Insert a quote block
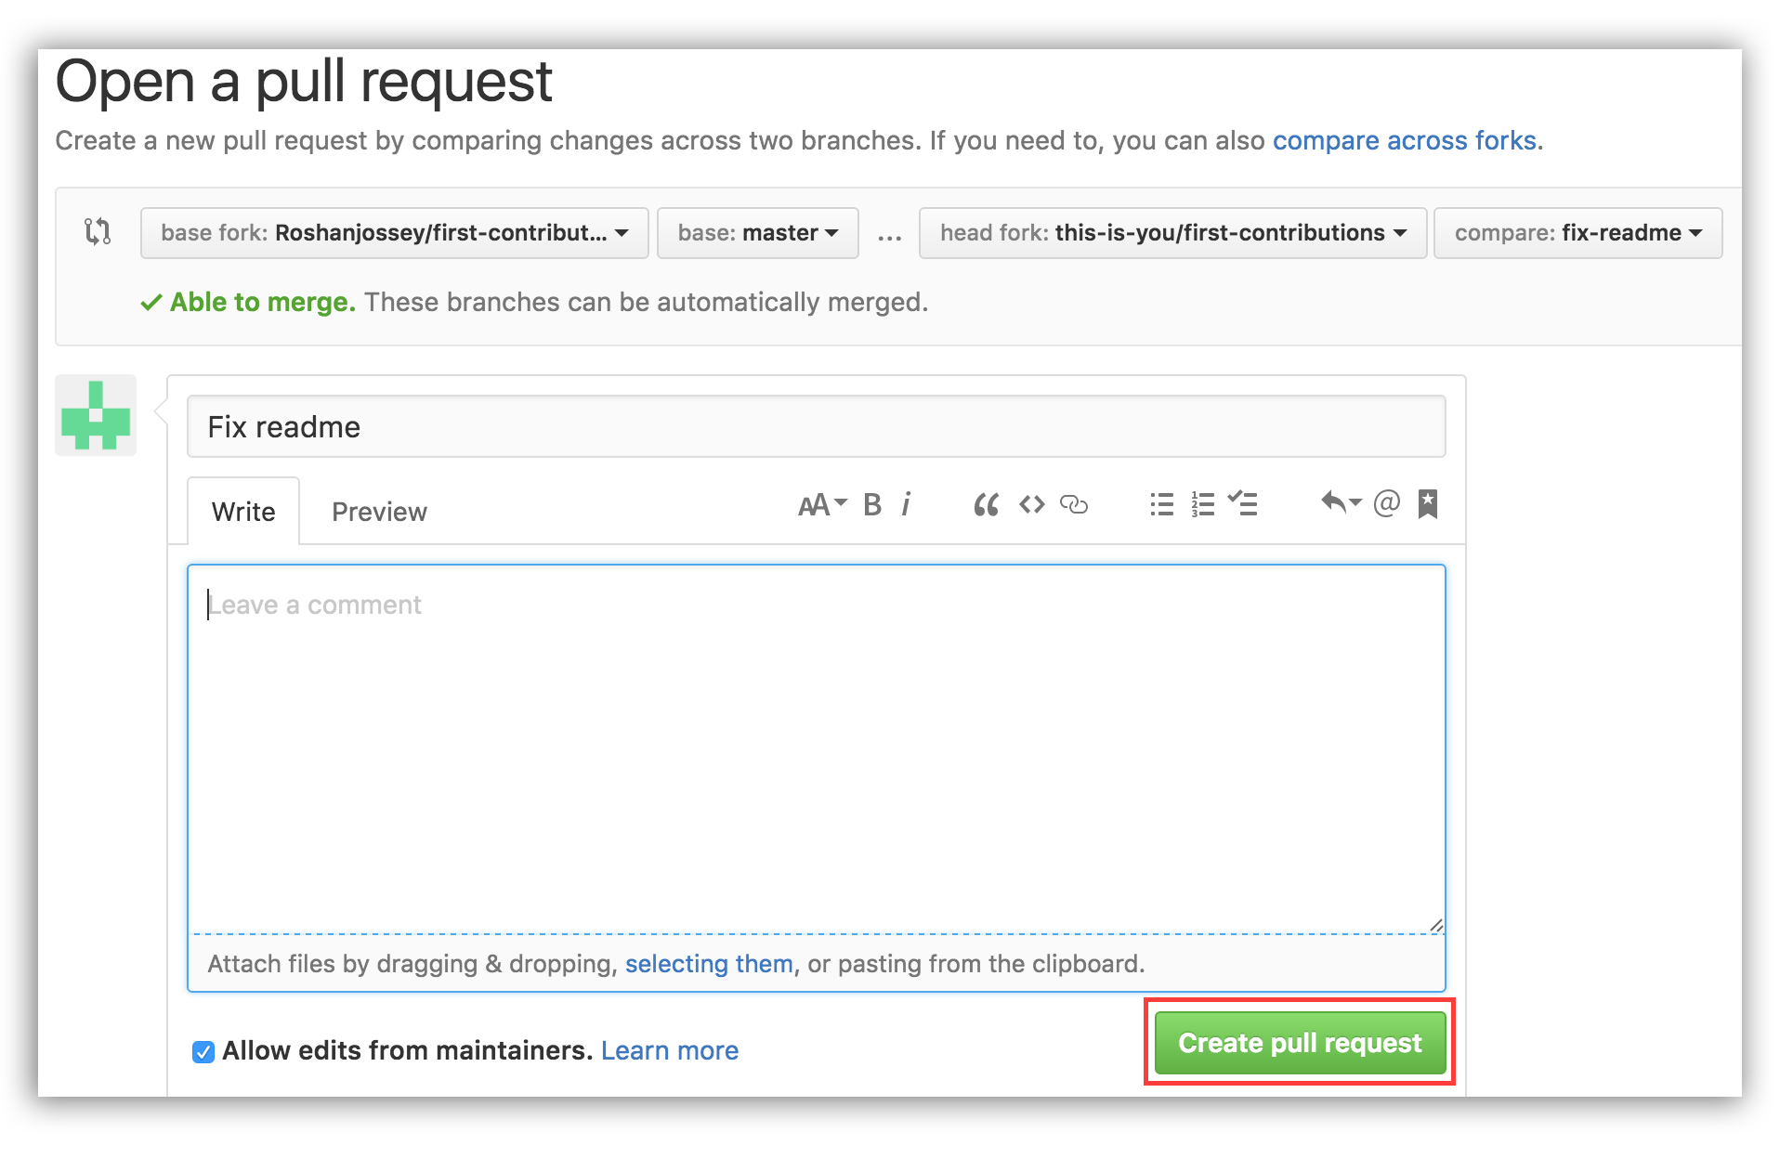1780x1158 pixels. pos(986,504)
